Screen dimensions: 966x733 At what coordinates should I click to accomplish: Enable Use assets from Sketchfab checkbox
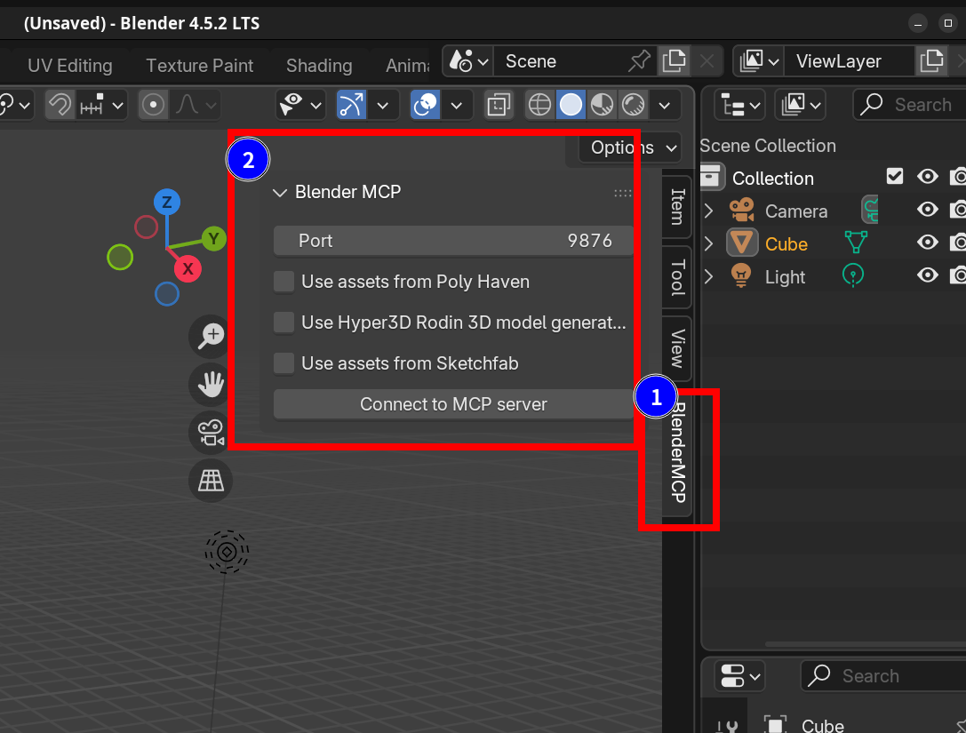click(x=284, y=363)
